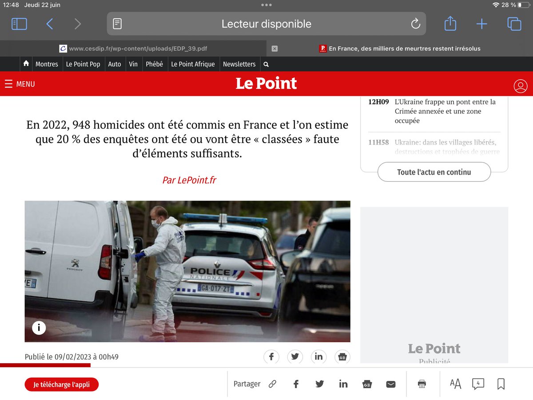533x400 pixels.
Task: Open author link 'Par LePoint.fr'
Action: click(189, 180)
